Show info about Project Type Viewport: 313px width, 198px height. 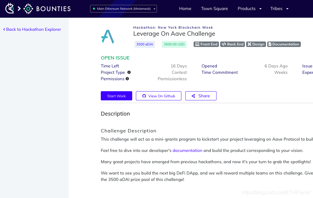(x=129, y=72)
